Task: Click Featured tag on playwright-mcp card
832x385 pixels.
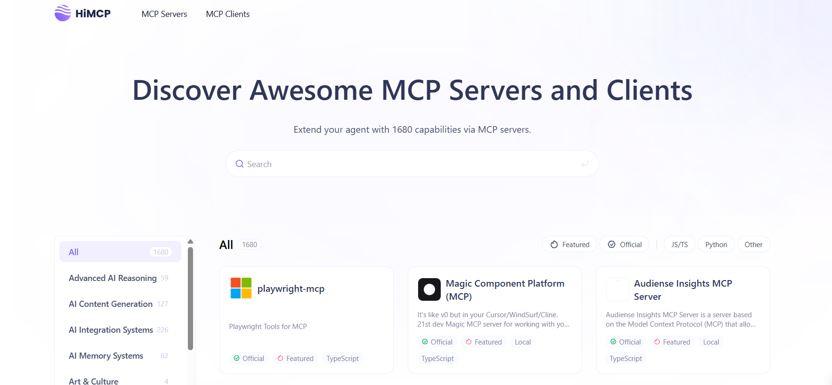Action: (x=295, y=358)
